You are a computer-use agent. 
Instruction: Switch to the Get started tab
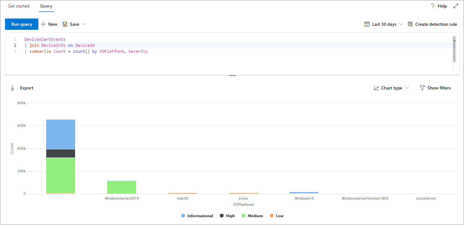pyautogui.click(x=19, y=6)
